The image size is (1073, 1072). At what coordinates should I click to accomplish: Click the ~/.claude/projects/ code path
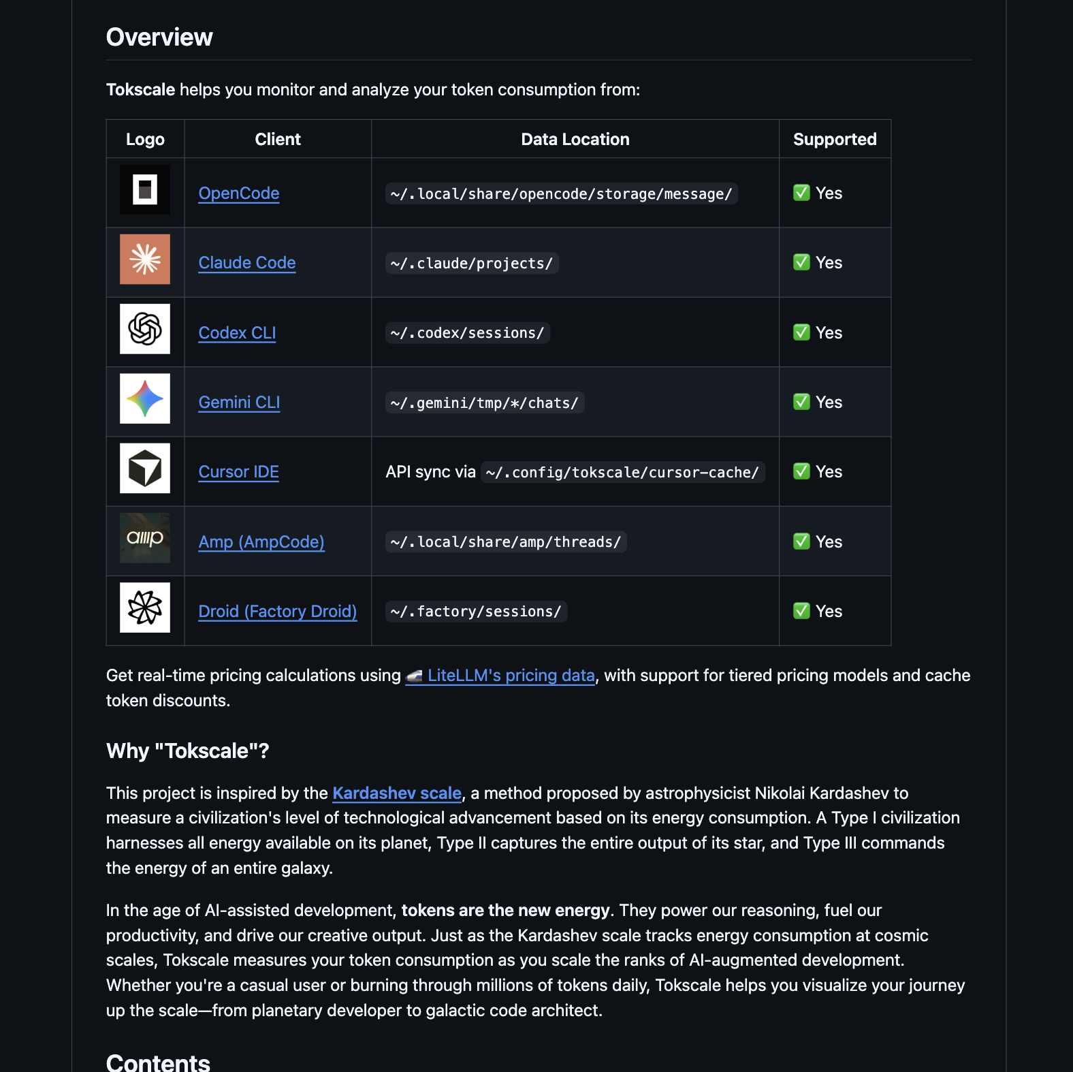click(472, 264)
